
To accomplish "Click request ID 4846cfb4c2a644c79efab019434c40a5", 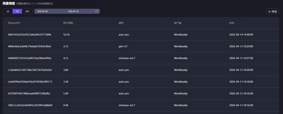I will click(x=30, y=46).
